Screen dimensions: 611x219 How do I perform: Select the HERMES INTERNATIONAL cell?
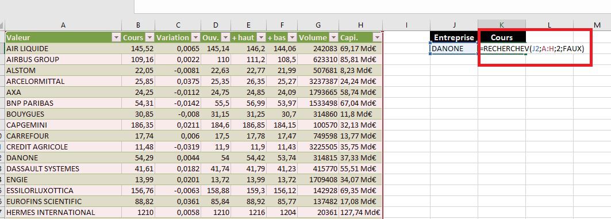[x=63, y=212]
